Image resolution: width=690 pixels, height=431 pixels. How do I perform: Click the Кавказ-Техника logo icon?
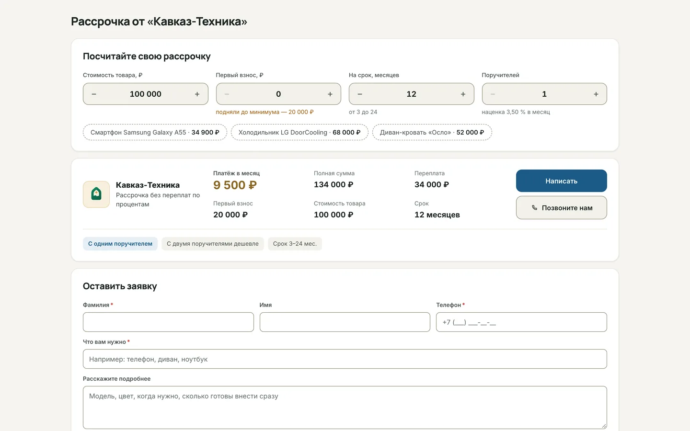click(x=96, y=194)
